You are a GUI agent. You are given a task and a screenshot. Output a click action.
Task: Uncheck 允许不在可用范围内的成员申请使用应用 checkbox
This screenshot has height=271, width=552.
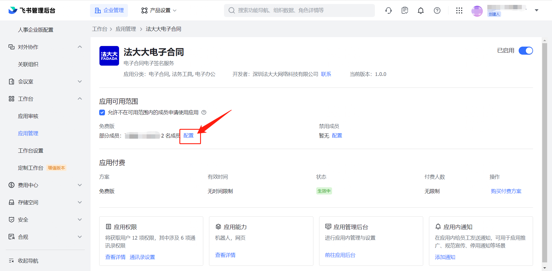[102, 112]
